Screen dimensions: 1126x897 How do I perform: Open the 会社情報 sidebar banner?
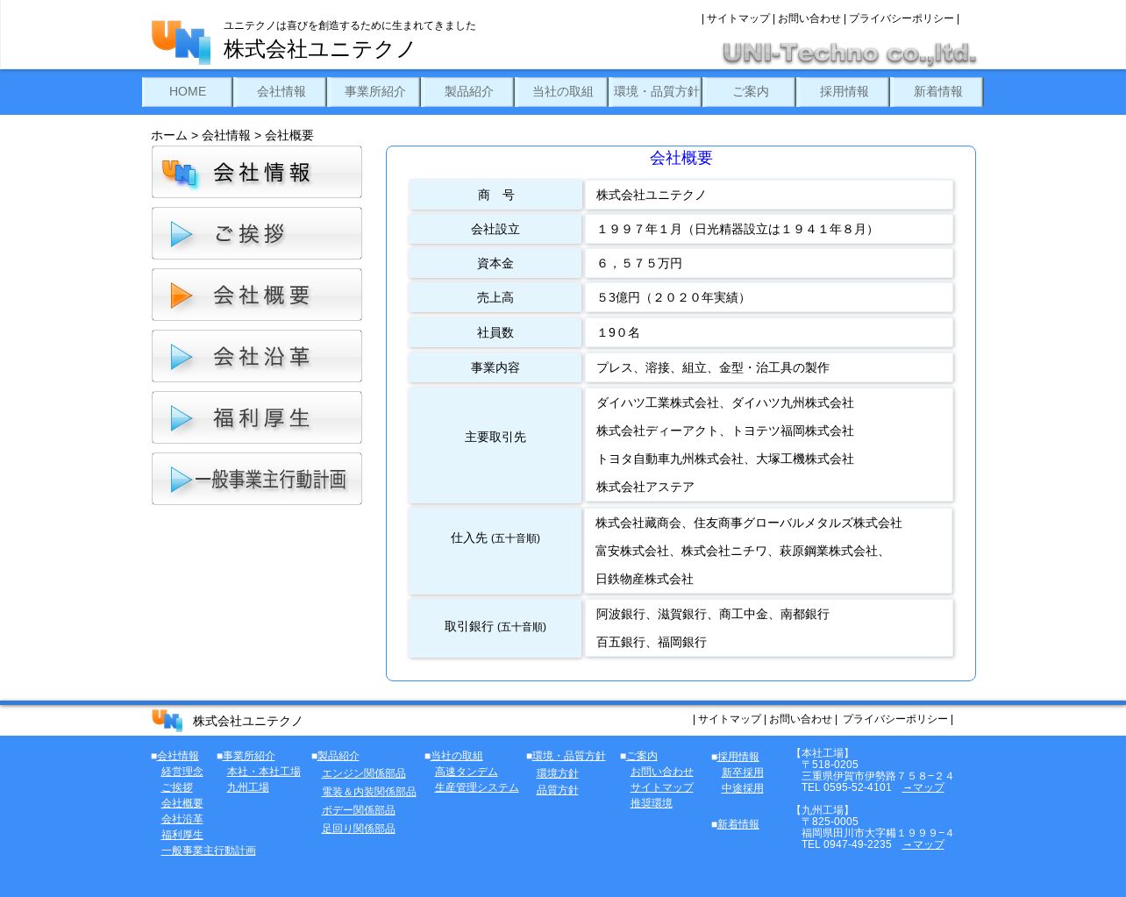pyautogui.click(x=257, y=172)
